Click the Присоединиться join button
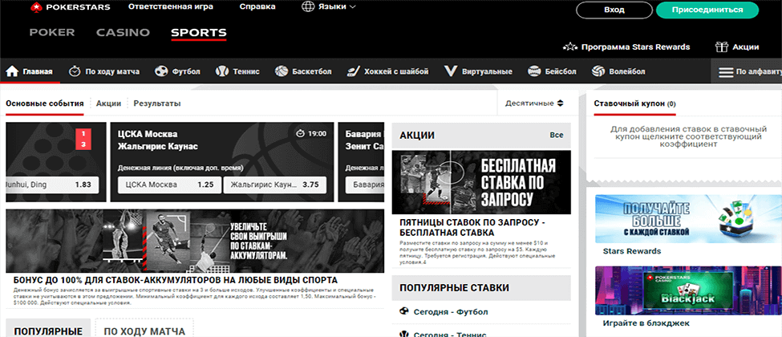This screenshot has height=337, width=782. click(707, 10)
